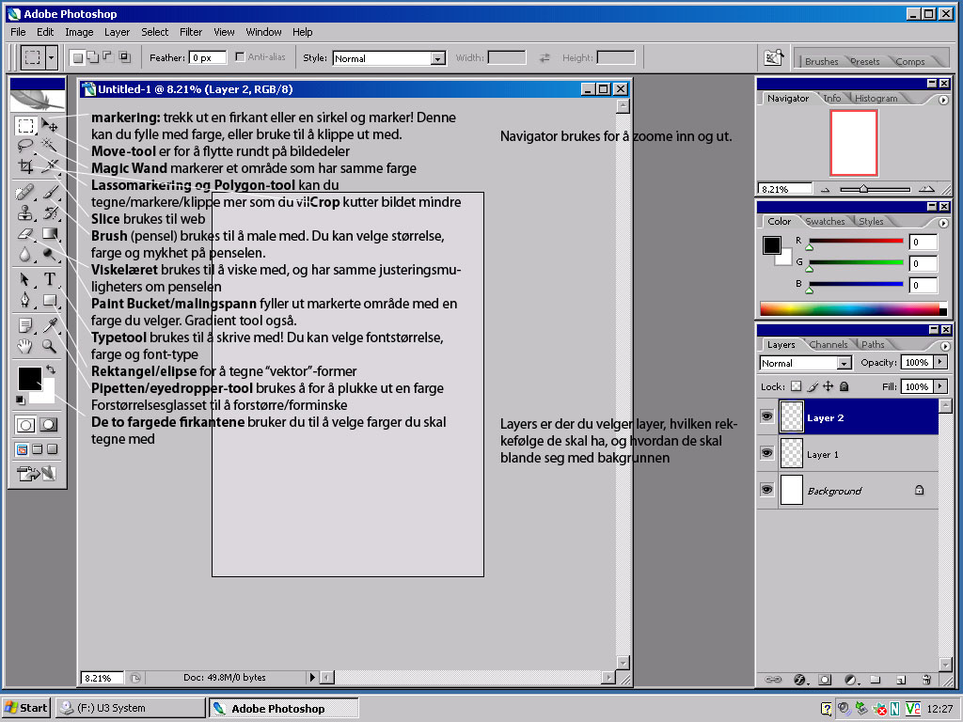Select the Lasso tool
The image size is (963, 722).
tap(25, 146)
